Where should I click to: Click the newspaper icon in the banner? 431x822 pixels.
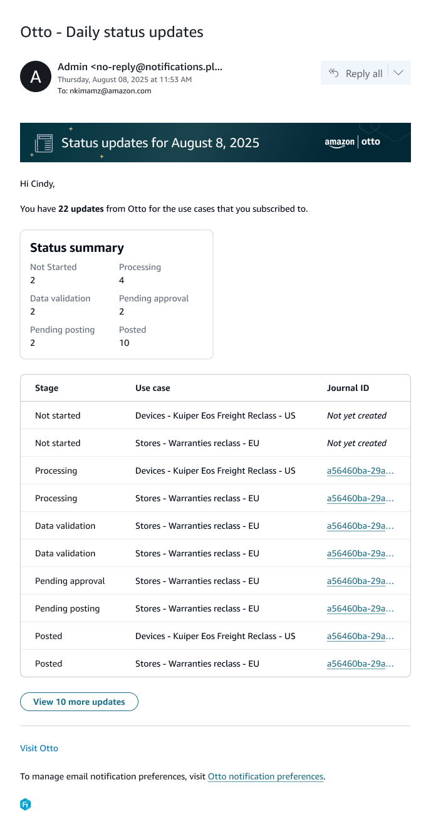coord(44,143)
